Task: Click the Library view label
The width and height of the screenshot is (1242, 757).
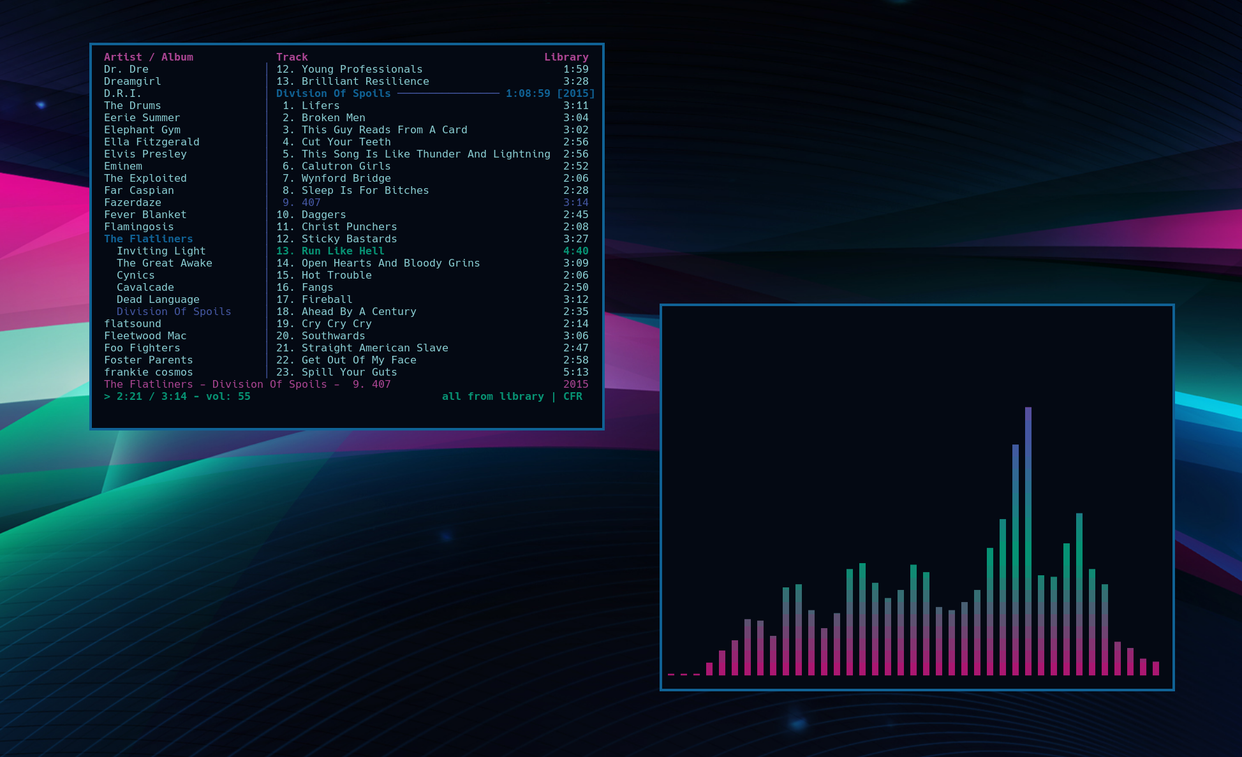Action: point(566,57)
